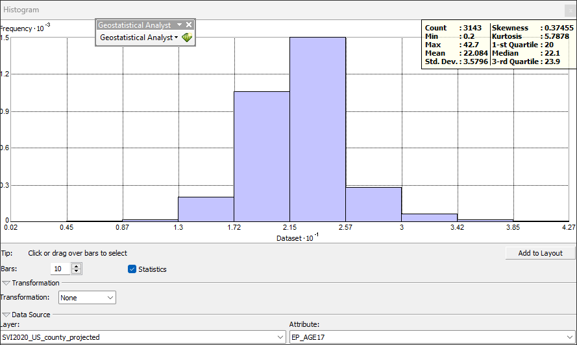Click the Max value 42.7

471,45
